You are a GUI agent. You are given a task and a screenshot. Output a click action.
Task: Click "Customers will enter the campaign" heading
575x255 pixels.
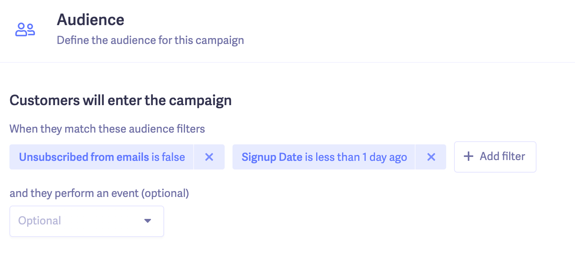coord(120,100)
